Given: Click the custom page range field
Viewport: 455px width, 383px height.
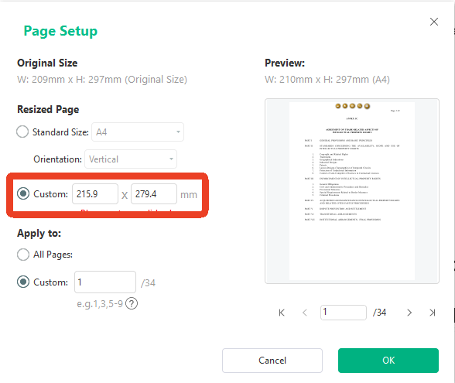Looking at the screenshot, I should [105, 282].
